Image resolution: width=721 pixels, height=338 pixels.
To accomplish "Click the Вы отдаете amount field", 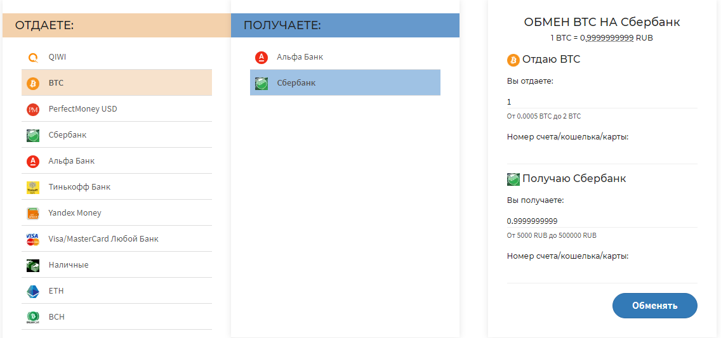I will [x=602, y=102].
